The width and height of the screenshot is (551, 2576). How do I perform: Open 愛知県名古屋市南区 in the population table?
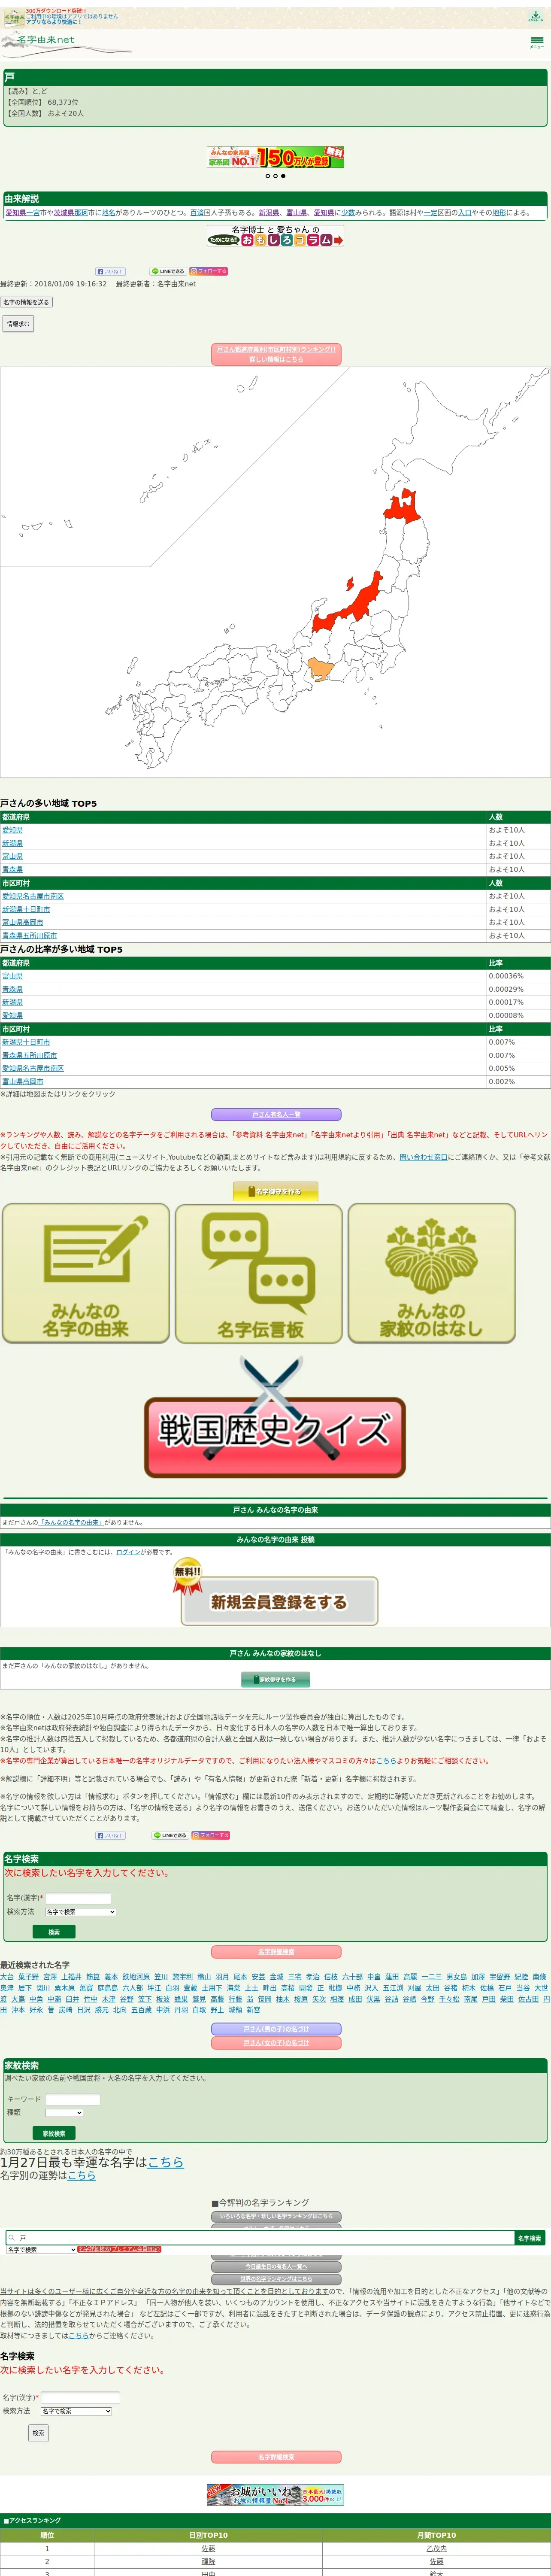click(x=33, y=896)
